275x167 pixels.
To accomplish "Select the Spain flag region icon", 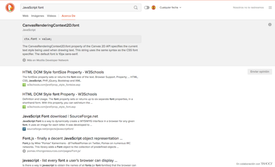I will pyautogui.click(x=154, y=8).
